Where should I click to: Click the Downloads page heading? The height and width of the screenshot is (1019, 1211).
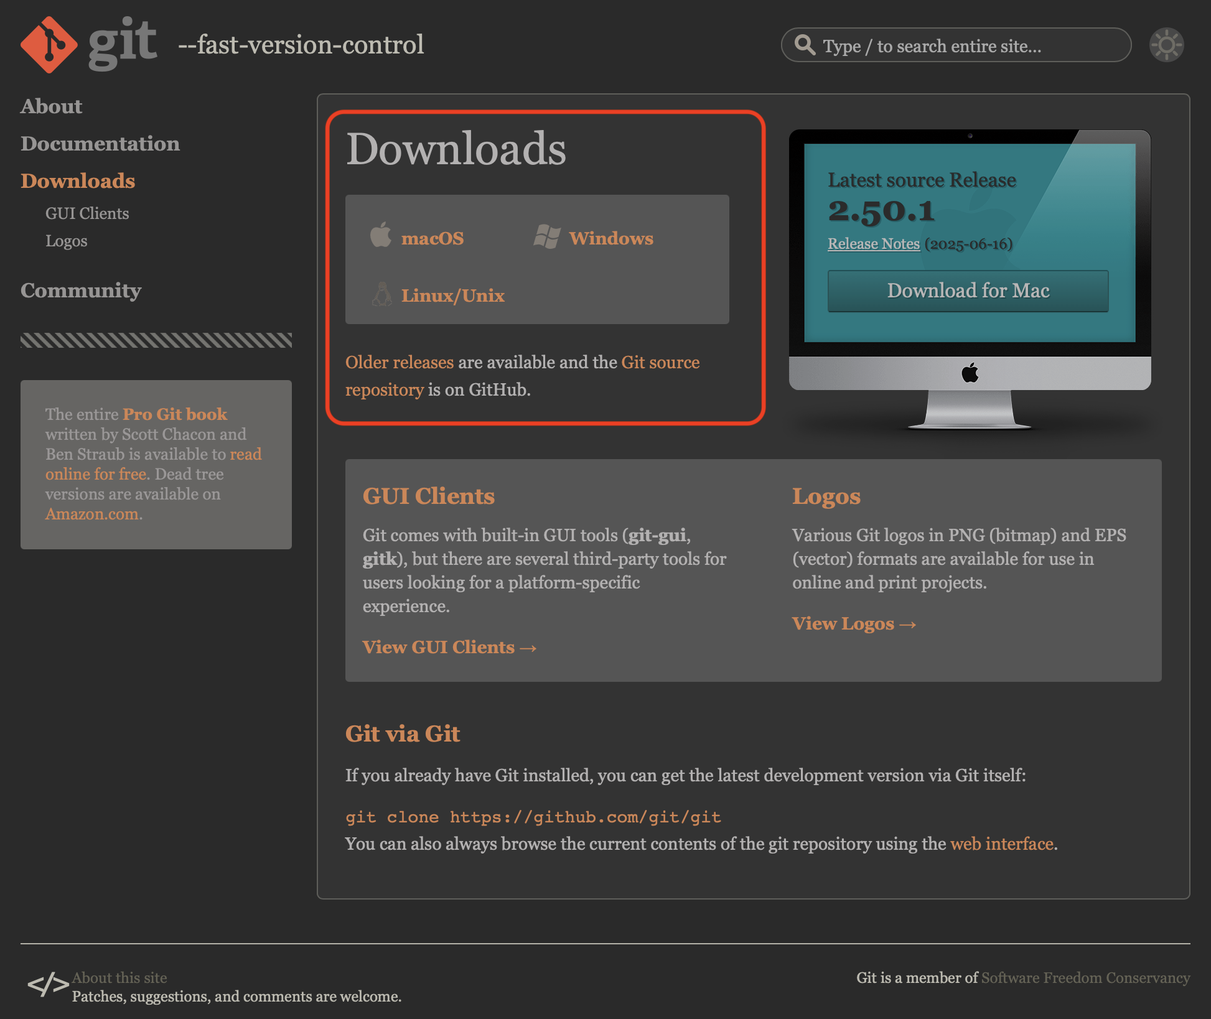click(x=456, y=149)
